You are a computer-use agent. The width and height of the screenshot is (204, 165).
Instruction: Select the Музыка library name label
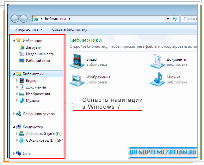173,77
